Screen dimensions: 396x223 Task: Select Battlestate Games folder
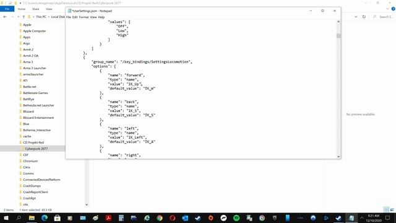coord(35,93)
